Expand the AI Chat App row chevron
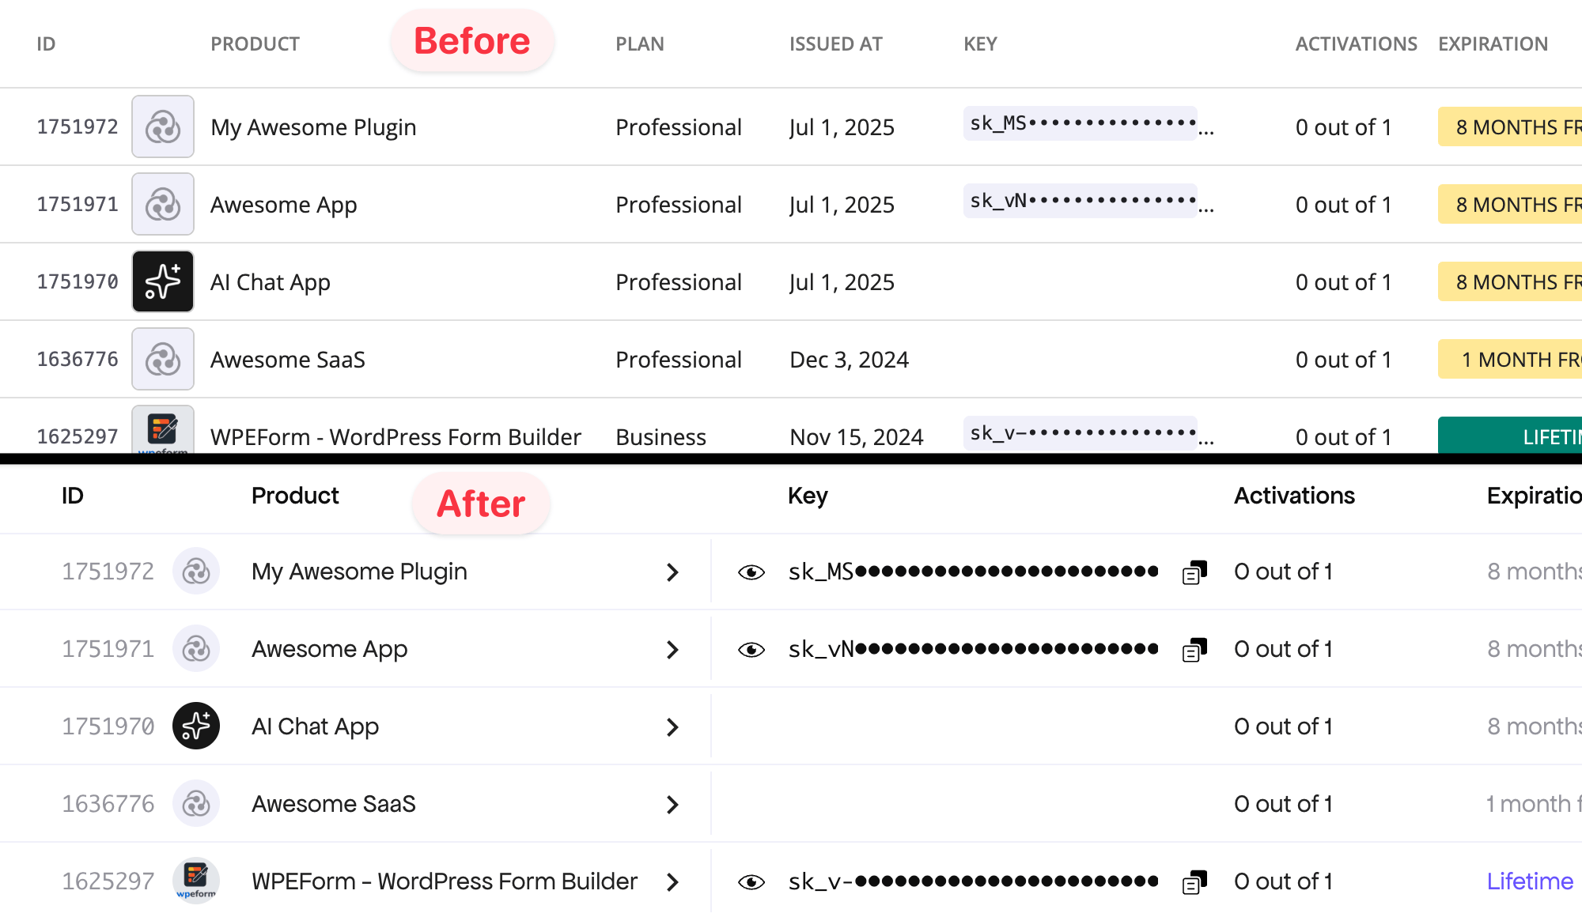This screenshot has width=1582, height=917. tap(672, 727)
